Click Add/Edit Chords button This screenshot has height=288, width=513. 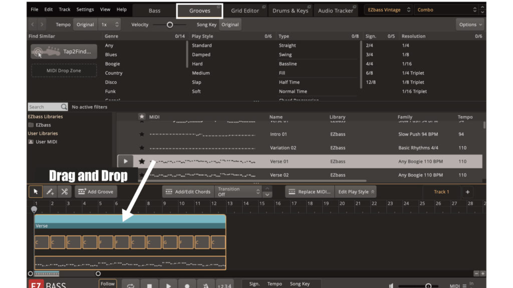click(x=188, y=191)
